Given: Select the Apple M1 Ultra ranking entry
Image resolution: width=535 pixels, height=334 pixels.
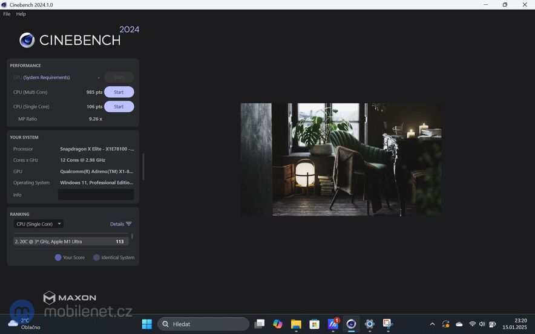Looking at the screenshot, I should coord(70,242).
